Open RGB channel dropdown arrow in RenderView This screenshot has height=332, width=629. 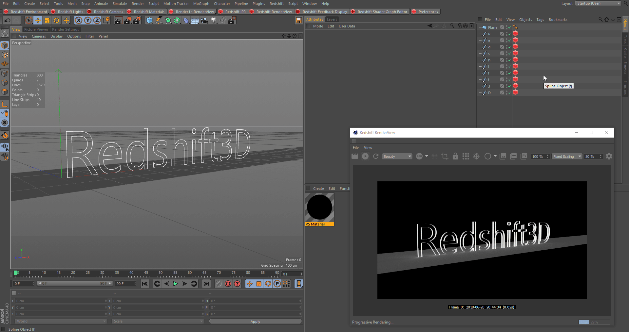pyautogui.click(x=427, y=156)
